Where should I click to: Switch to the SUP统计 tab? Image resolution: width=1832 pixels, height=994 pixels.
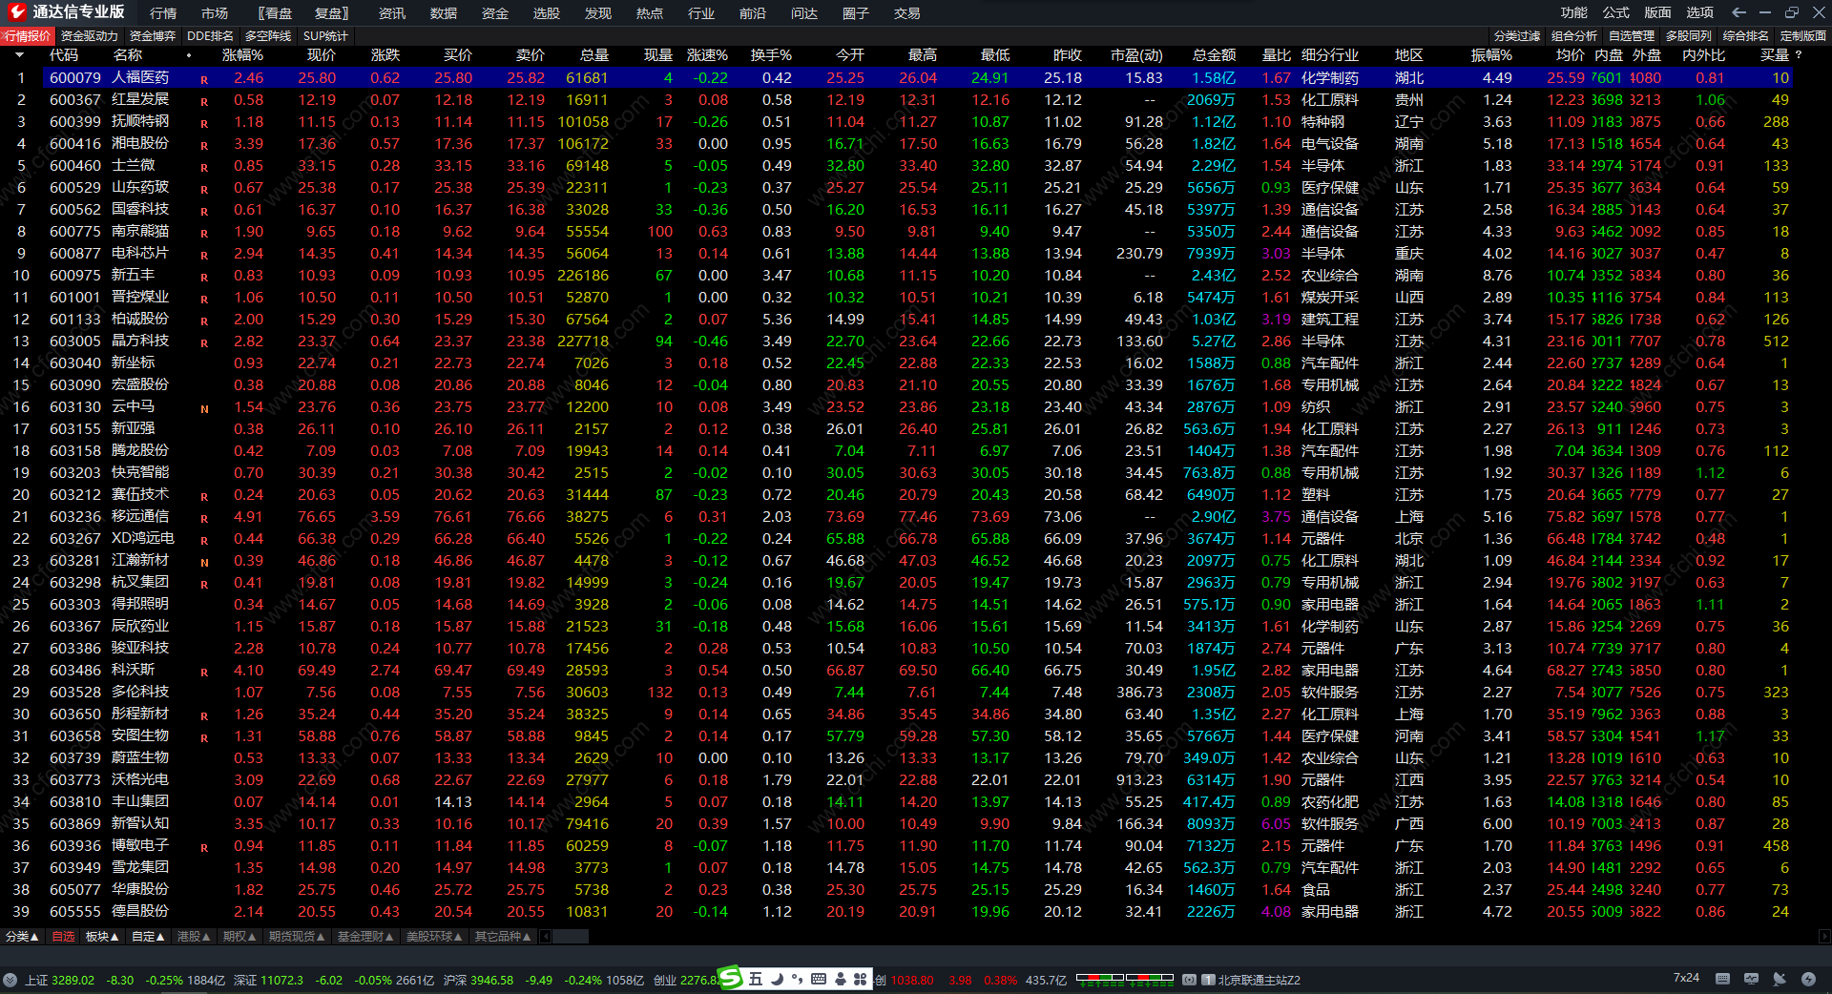tap(325, 36)
